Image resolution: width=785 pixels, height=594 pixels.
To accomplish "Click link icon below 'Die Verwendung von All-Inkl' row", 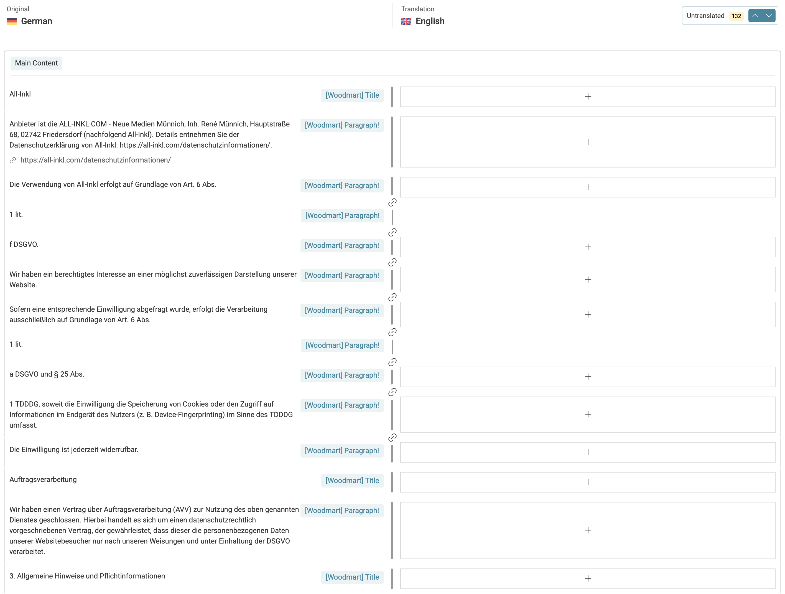I will coord(392,202).
